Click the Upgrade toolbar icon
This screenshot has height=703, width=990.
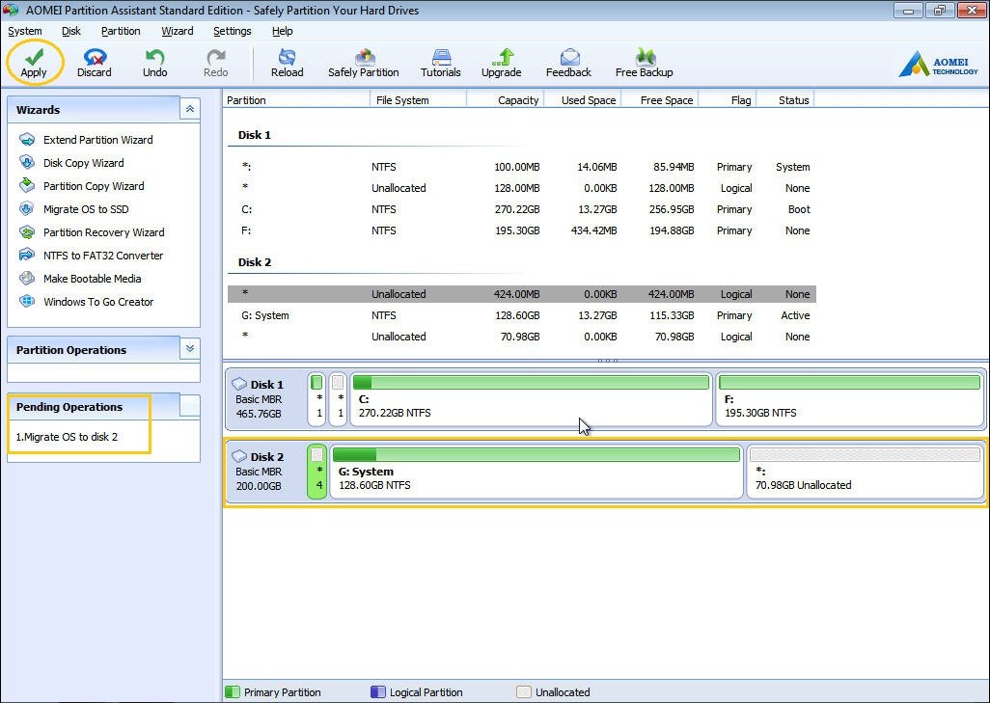coord(502,62)
